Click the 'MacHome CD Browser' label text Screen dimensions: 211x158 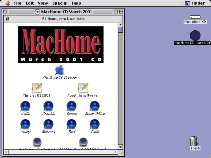[x=60, y=77]
